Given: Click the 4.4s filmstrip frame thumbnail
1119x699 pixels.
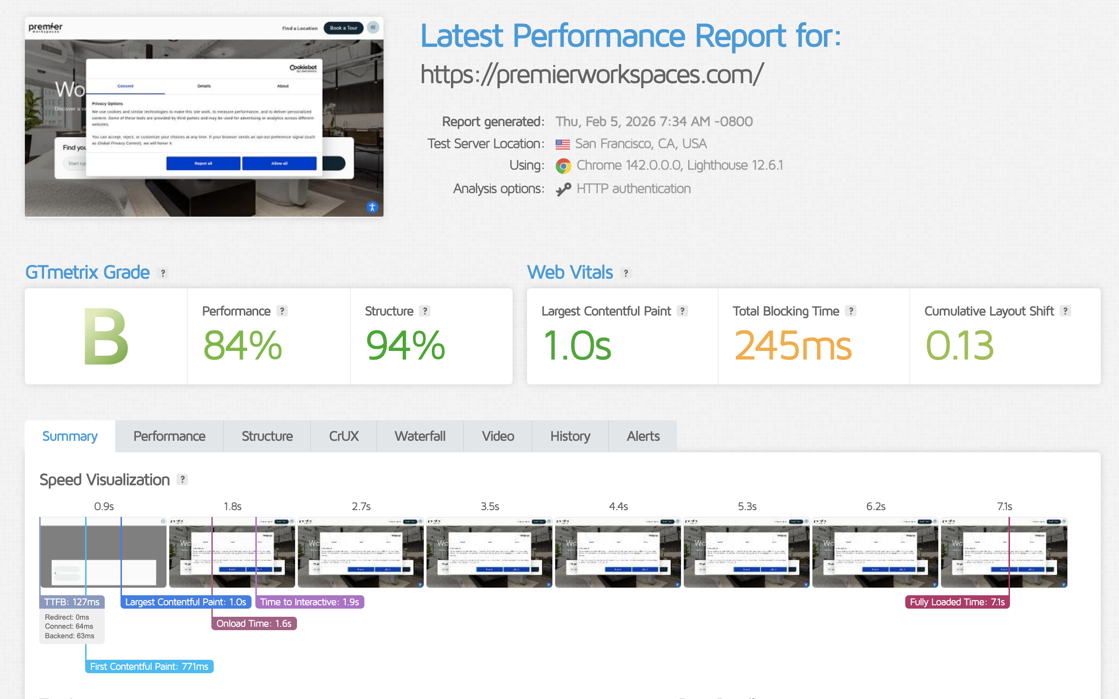Looking at the screenshot, I should coord(618,552).
